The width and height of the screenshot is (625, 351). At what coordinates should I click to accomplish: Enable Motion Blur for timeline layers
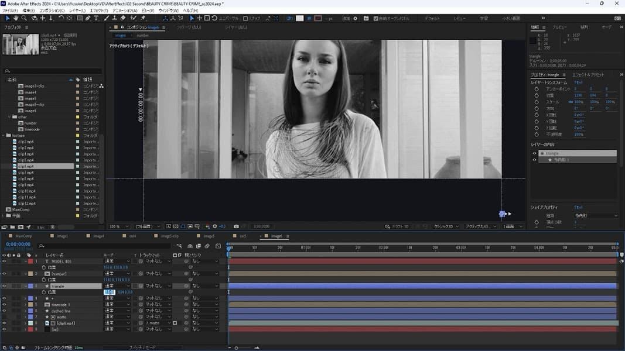click(207, 246)
